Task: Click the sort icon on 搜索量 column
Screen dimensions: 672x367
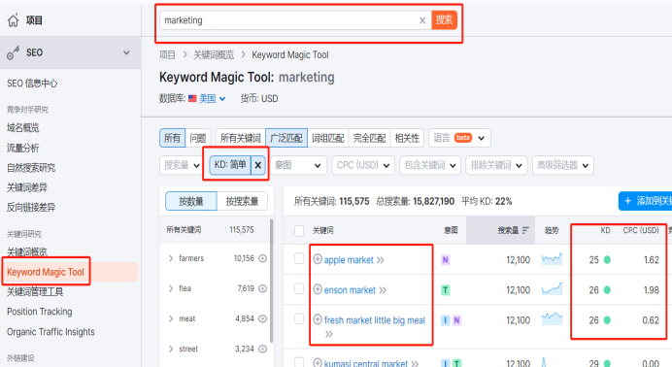Action: click(526, 230)
